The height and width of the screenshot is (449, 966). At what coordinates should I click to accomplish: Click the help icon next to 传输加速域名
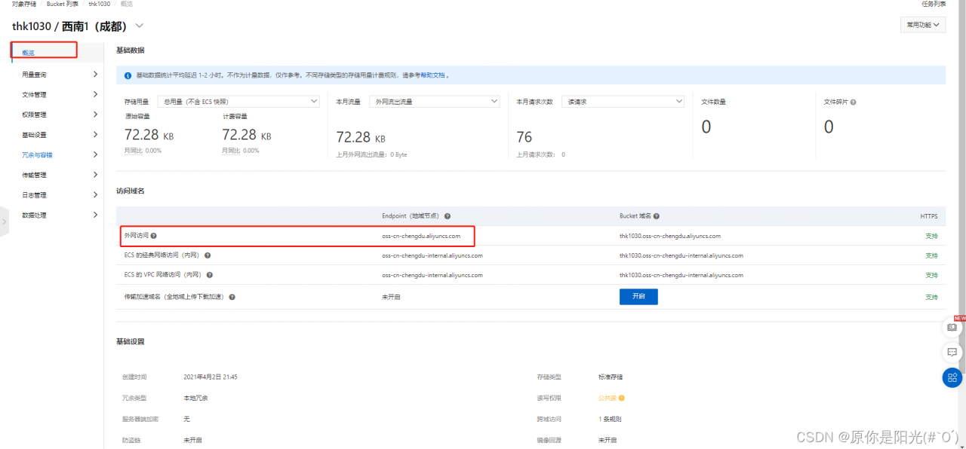coord(232,296)
